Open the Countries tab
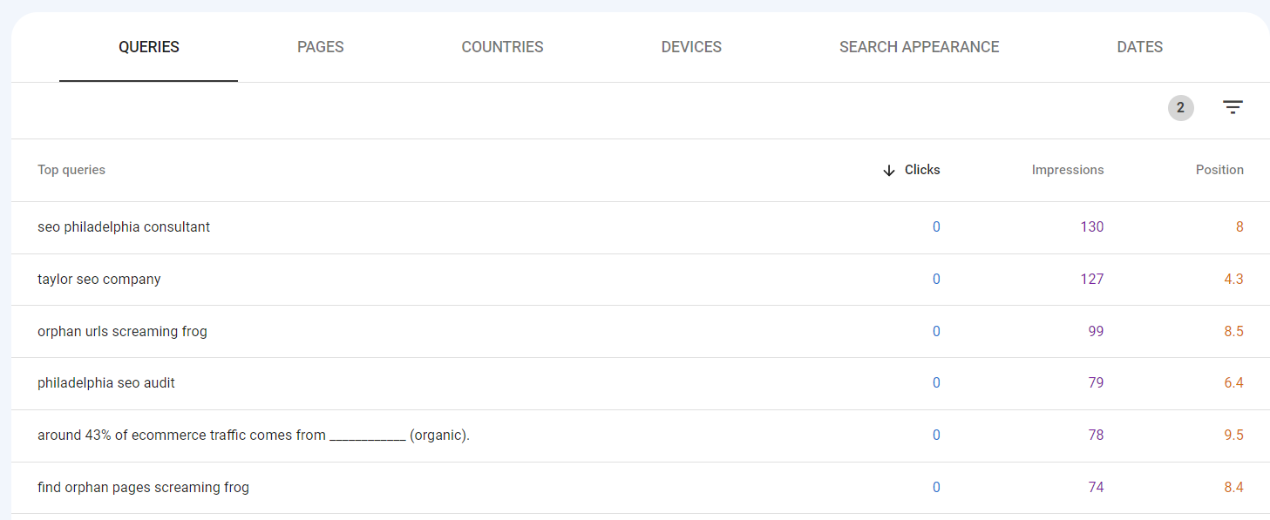 tap(502, 47)
